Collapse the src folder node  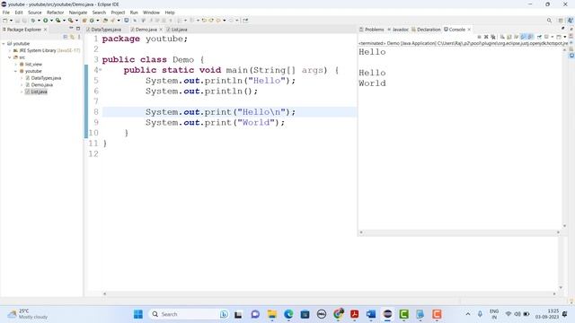(10, 57)
